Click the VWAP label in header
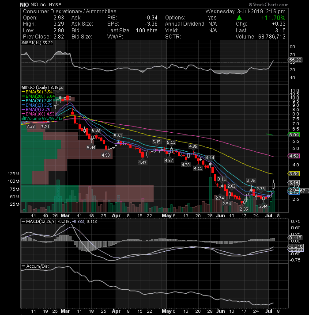Screen dimensions: 309x315 coord(115,37)
